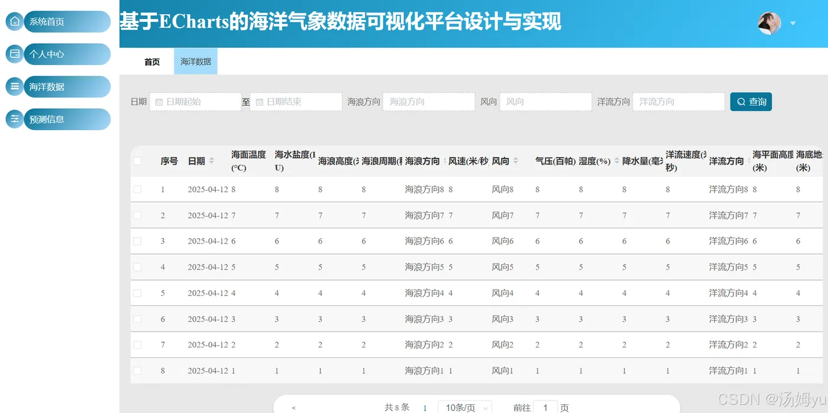Image resolution: width=828 pixels, height=413 pixels.
Task: Click the home icon beside 系统首页
Action: [x=15, y=21]
